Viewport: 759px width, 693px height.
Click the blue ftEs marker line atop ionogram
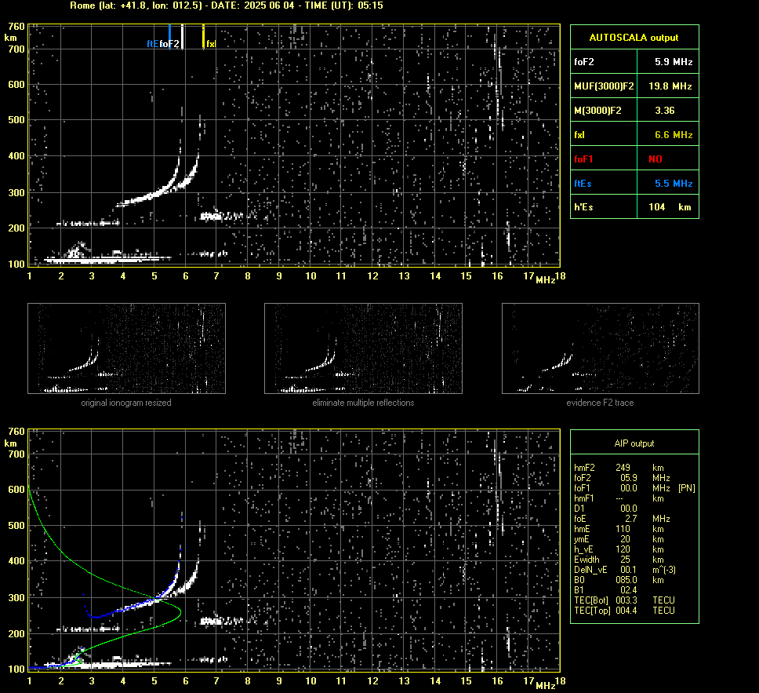click(169, 36)
